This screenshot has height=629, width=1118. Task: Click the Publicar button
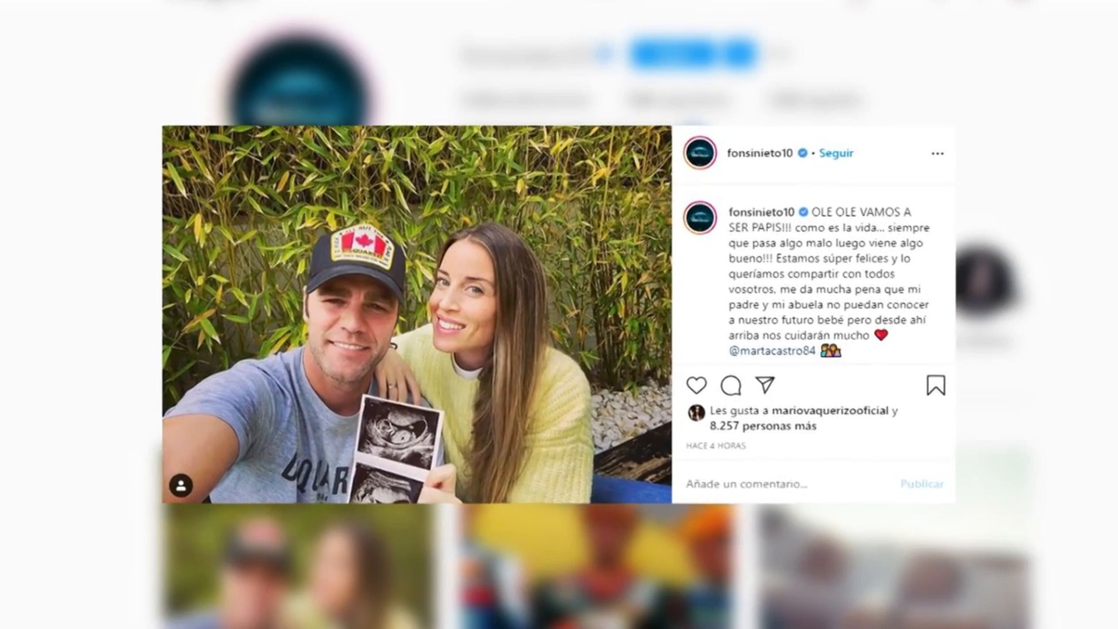[922, 484]
